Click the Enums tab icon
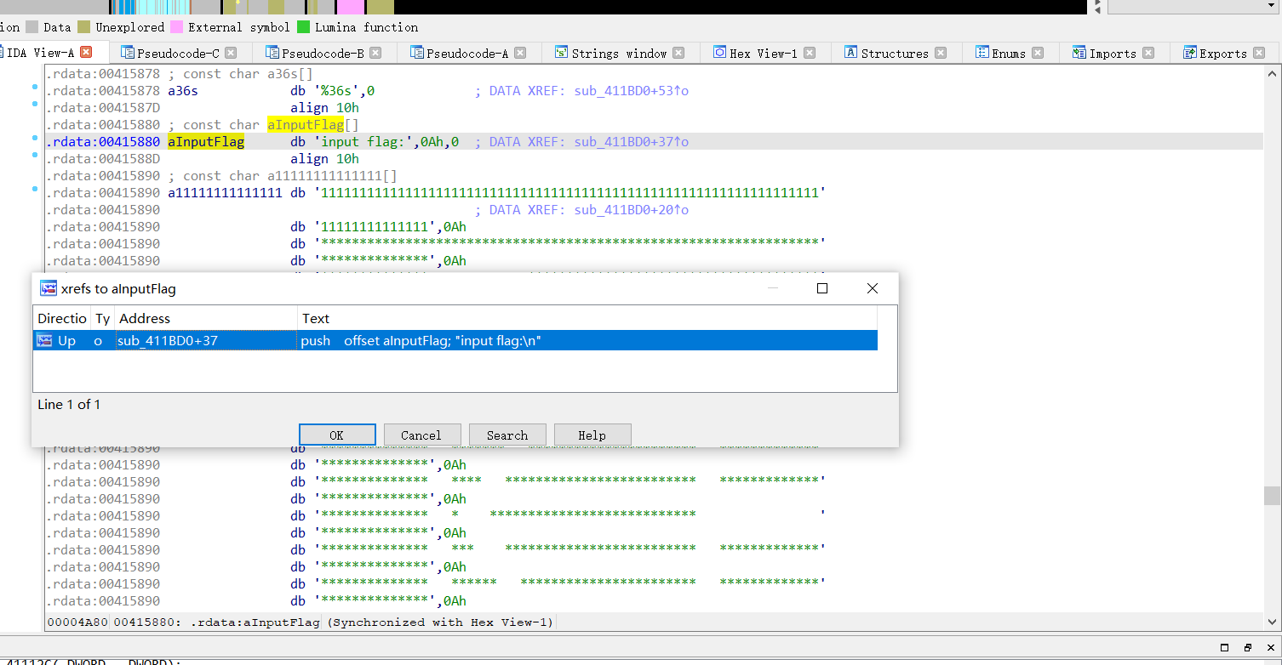 pyautogui.click(x=982, y=53)
